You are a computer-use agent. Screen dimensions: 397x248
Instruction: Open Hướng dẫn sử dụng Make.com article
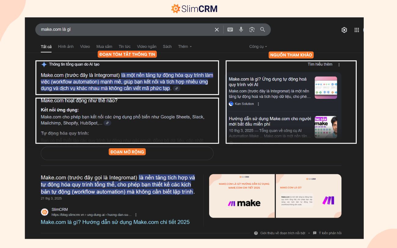click(x=270, y=121)
